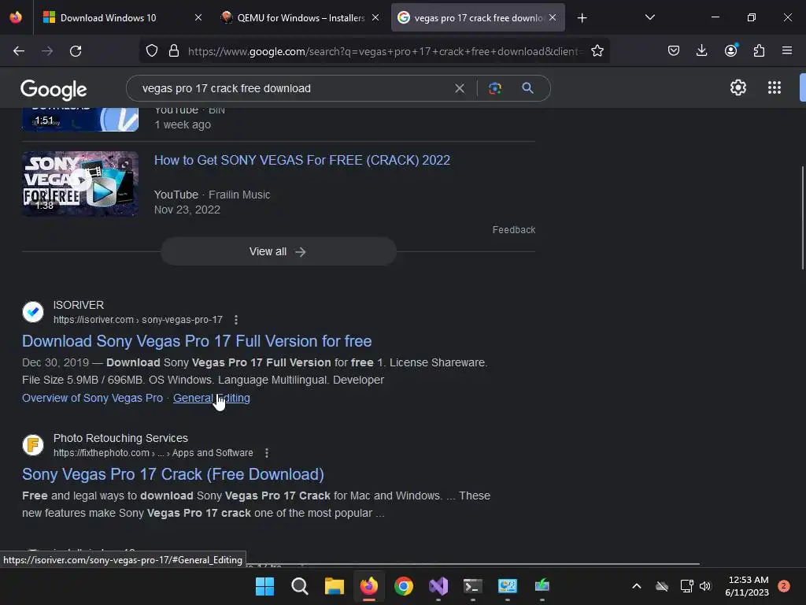Open Download Sony Vegas Pro 17 Full Version link
Viewport: 806px width, 605px height.
point(197,341)
